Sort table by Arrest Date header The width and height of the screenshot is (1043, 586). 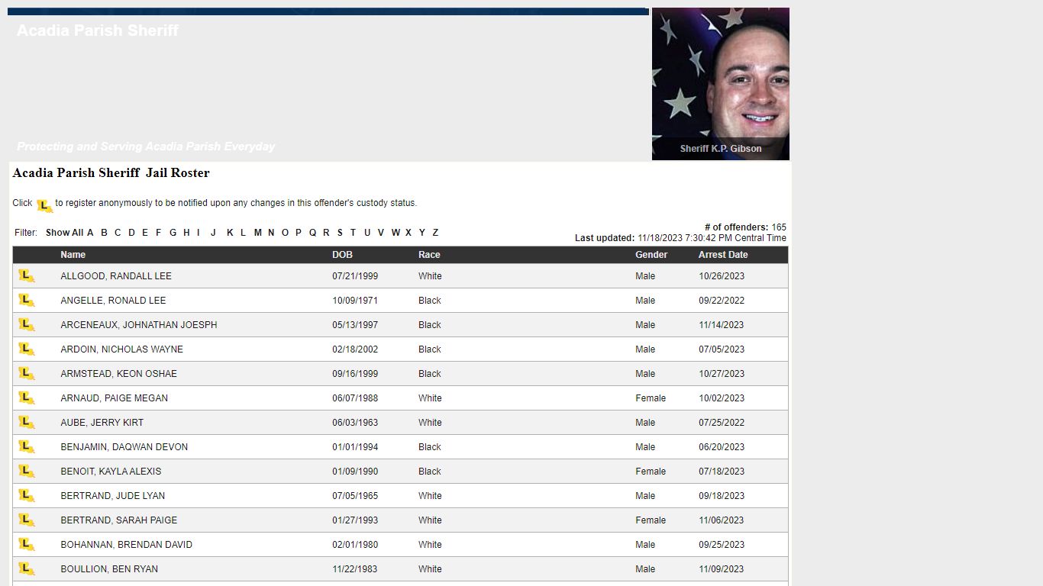722,255
